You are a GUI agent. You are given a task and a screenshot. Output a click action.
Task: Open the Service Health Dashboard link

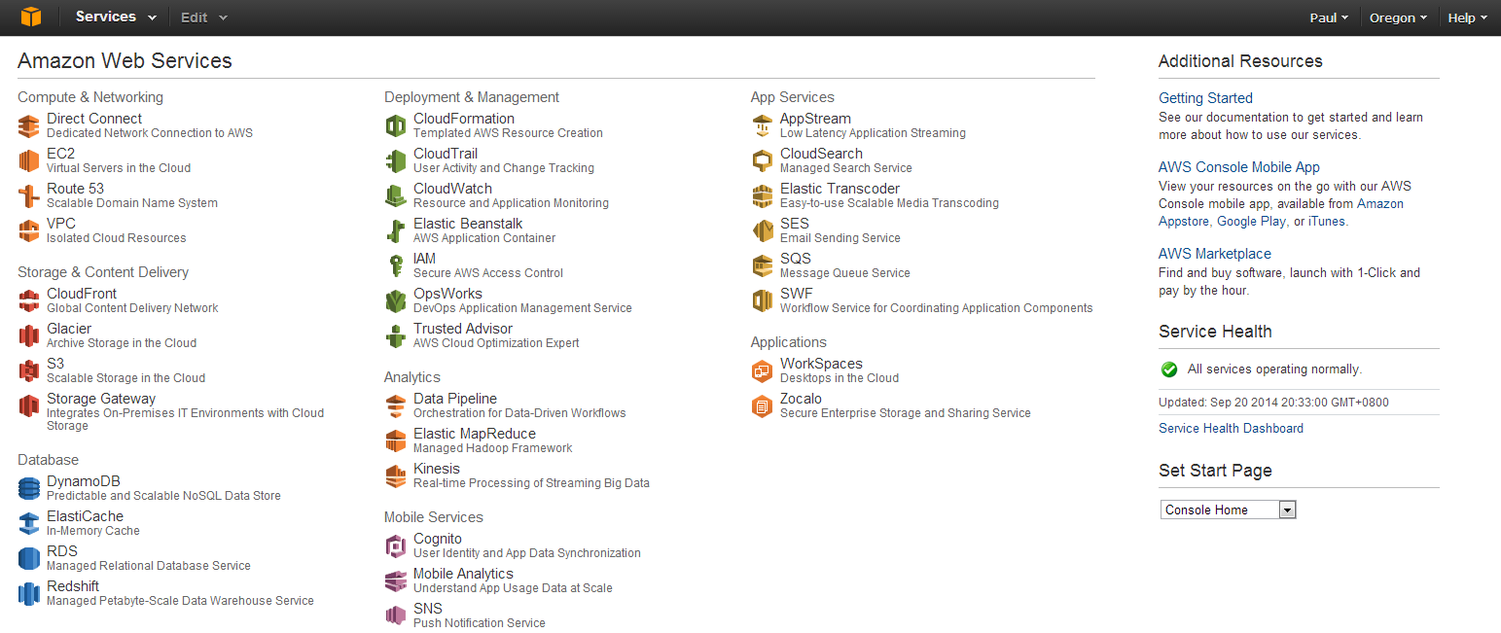coord(1231,429)
